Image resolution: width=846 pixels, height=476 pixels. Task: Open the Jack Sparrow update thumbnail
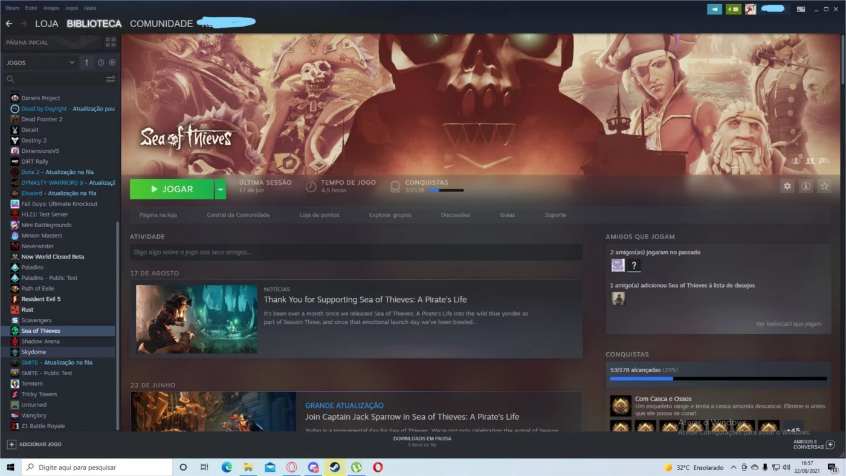(x=213, y=411)
